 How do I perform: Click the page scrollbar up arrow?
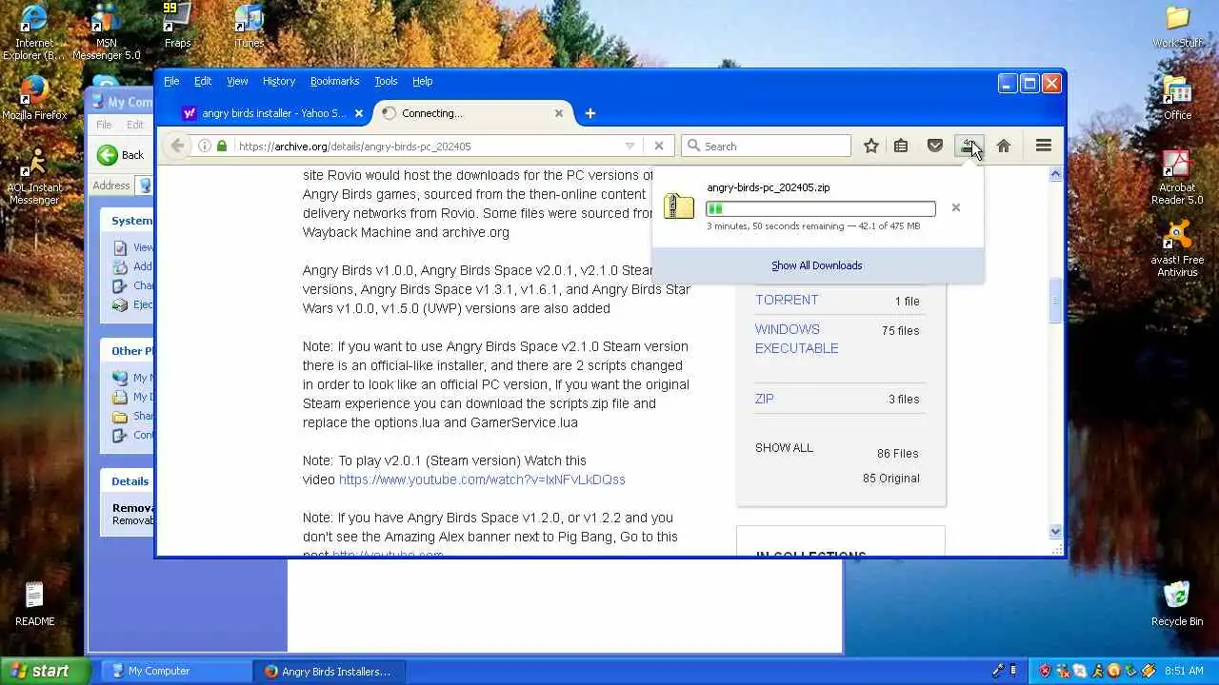(x=1055, y=174)
